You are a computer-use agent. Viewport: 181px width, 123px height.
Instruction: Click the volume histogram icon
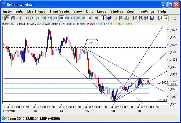(127, 18)
